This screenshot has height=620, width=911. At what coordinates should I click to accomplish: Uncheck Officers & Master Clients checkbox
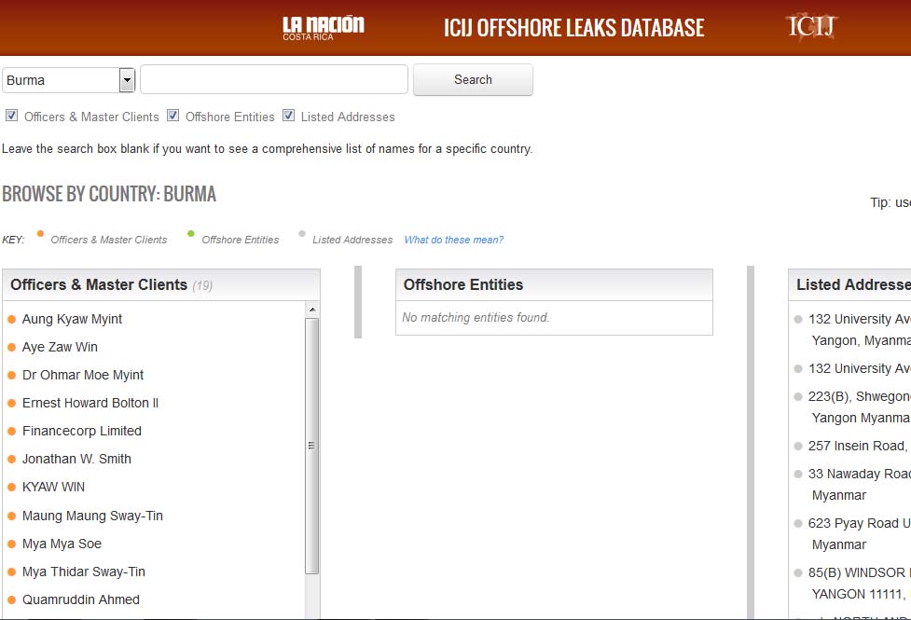11,116
